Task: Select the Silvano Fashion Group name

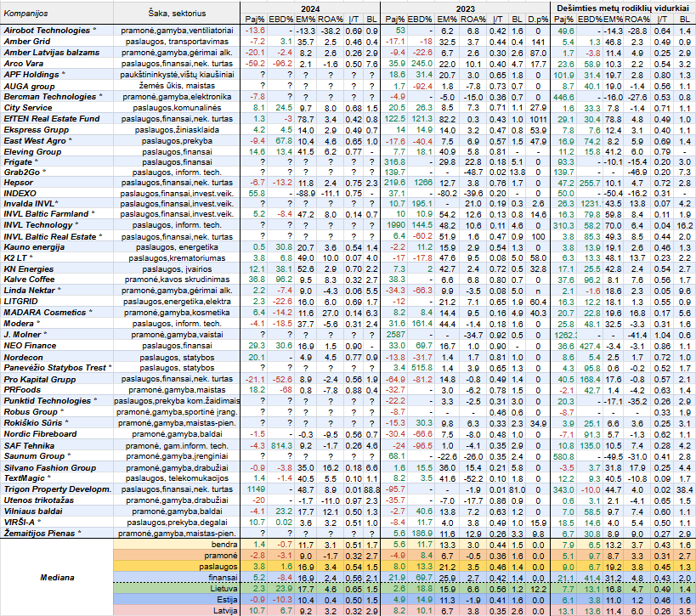Action: pyautogui.click(x=49, y=468)
